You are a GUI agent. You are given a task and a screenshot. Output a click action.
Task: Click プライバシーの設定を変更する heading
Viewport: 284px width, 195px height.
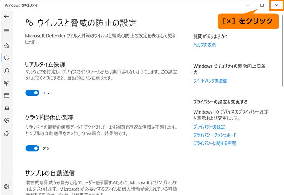coord(220,102)
